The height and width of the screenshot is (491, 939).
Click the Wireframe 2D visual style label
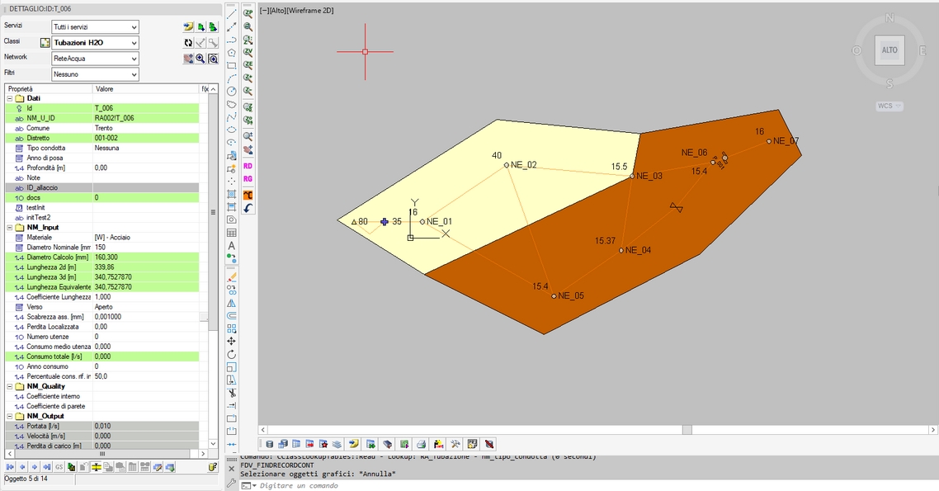pos(310,11)
